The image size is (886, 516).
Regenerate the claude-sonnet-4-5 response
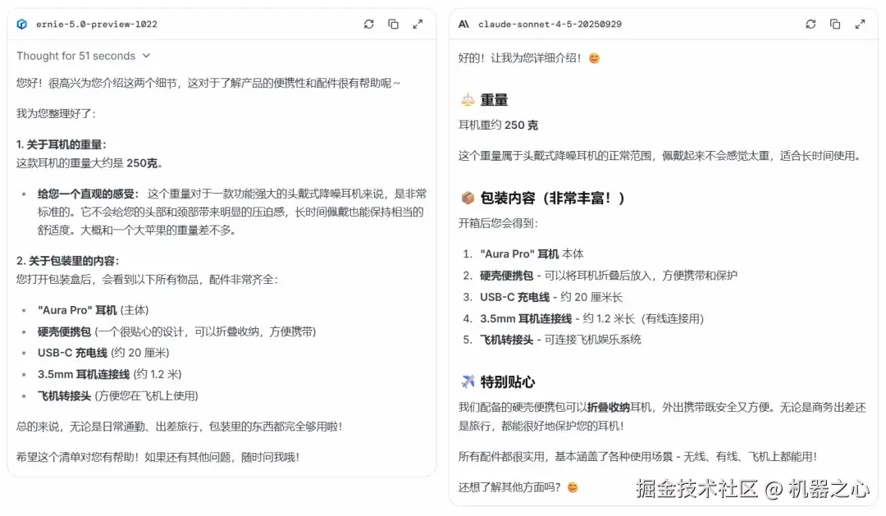[811, 24]
